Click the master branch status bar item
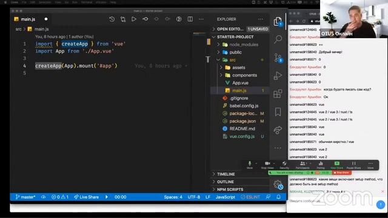This screenshot has height=218, width=388. [x=25, y=197]
